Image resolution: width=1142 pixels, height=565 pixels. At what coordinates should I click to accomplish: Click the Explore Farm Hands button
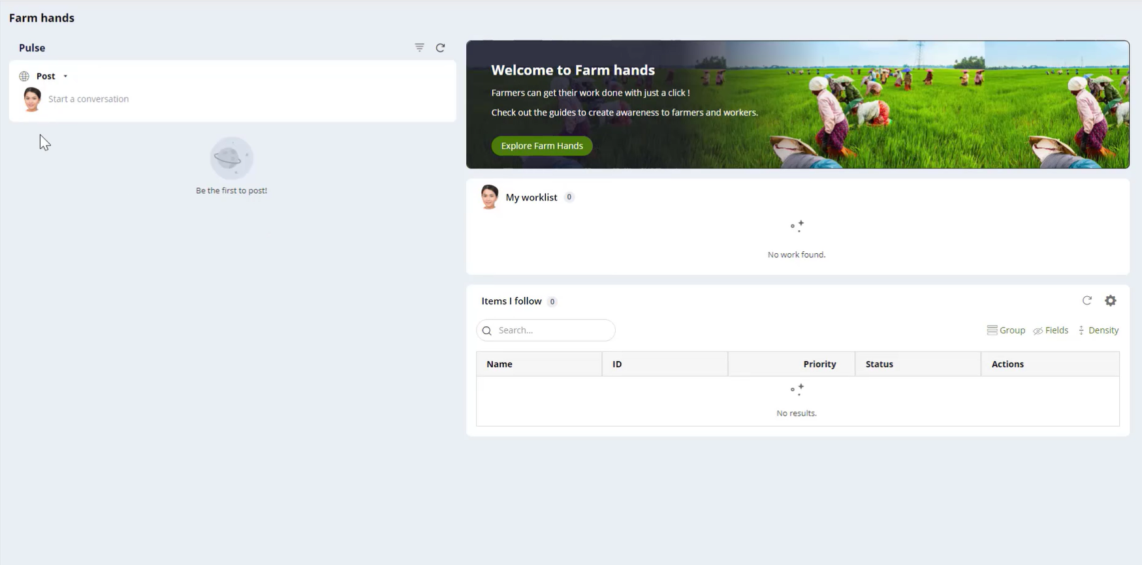point(542,145)
